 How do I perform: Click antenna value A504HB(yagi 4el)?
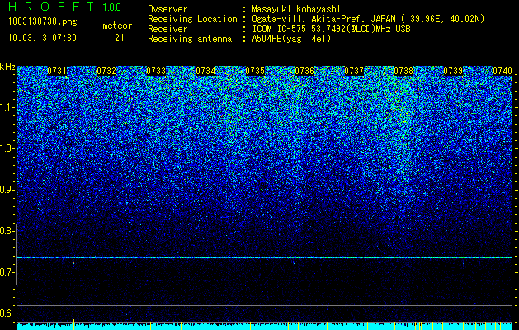click(x=291, y=39)
